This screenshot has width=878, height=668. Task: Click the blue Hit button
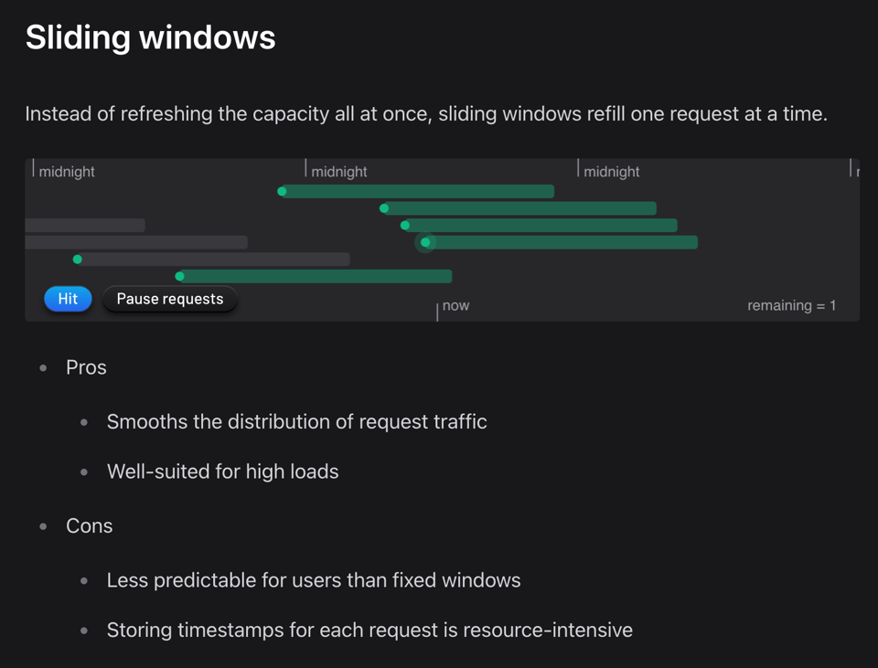(68, 299)
